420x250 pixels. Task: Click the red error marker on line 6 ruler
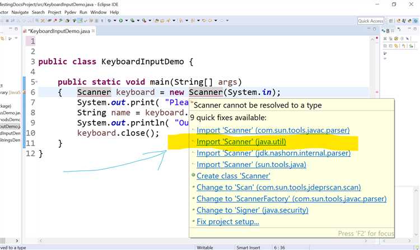[25, 92]
